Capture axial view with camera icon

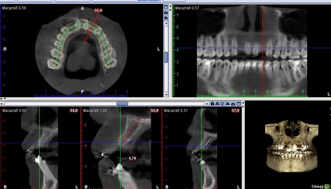pyautogui.click(x=166, y=12)
